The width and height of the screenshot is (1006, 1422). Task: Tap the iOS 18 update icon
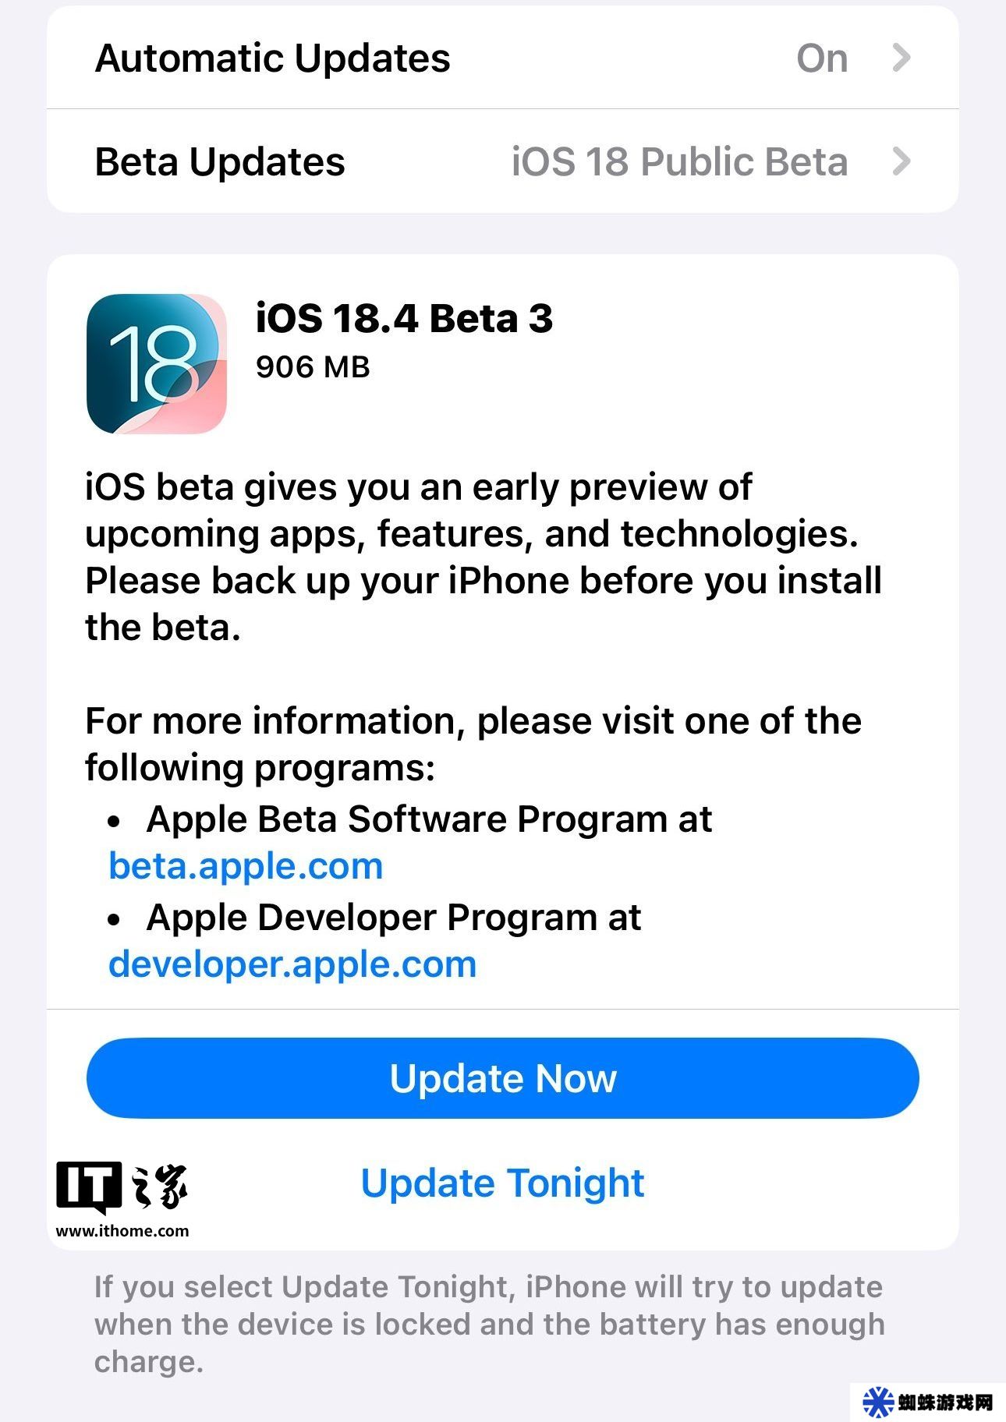pos(157,364)
